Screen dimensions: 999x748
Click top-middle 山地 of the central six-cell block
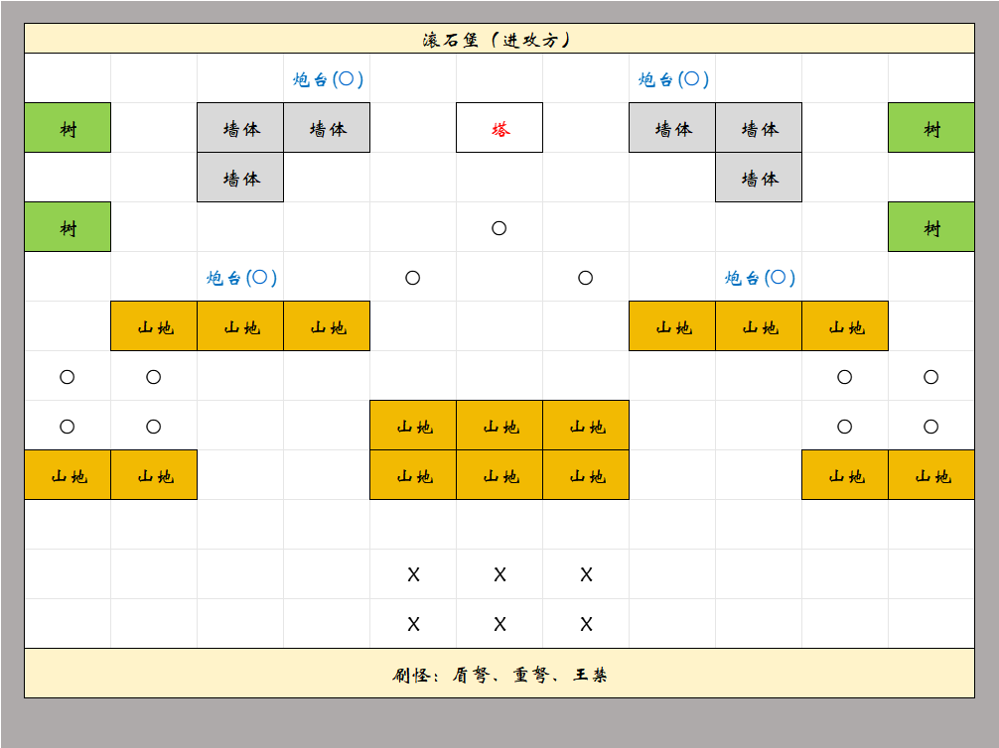tap(499, 426)
